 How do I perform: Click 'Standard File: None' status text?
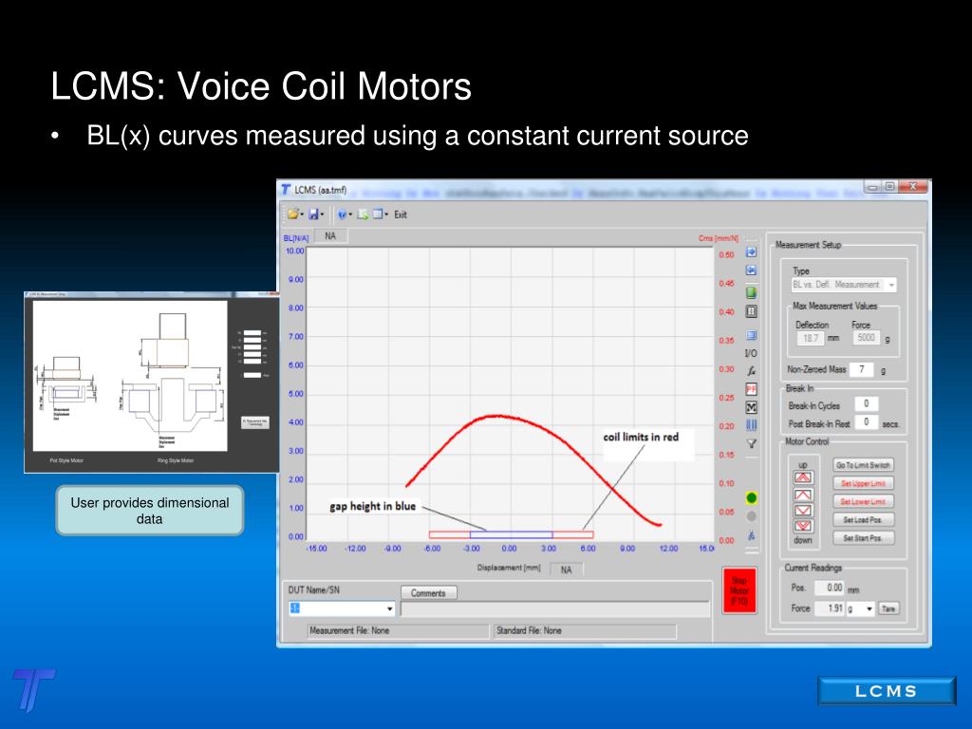tap(529, 630)
